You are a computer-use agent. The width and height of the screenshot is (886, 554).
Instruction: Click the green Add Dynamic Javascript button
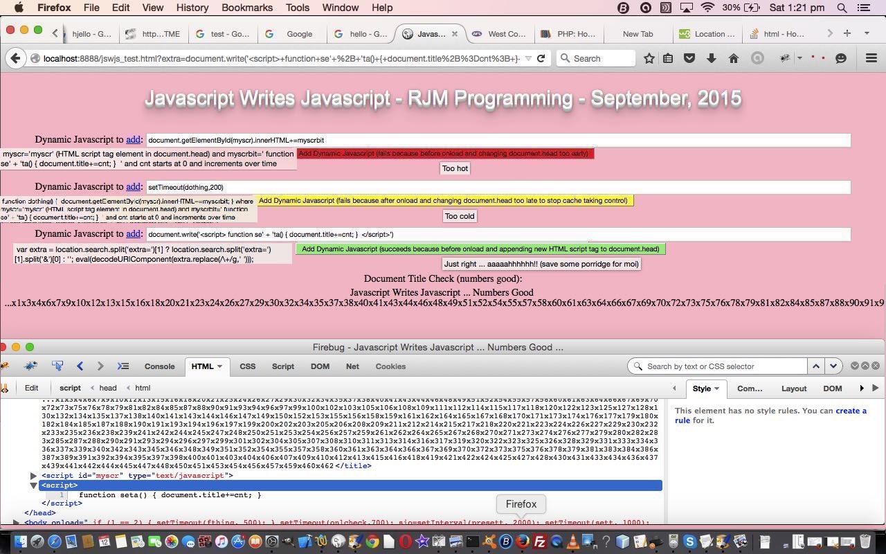tap(480, 249)
